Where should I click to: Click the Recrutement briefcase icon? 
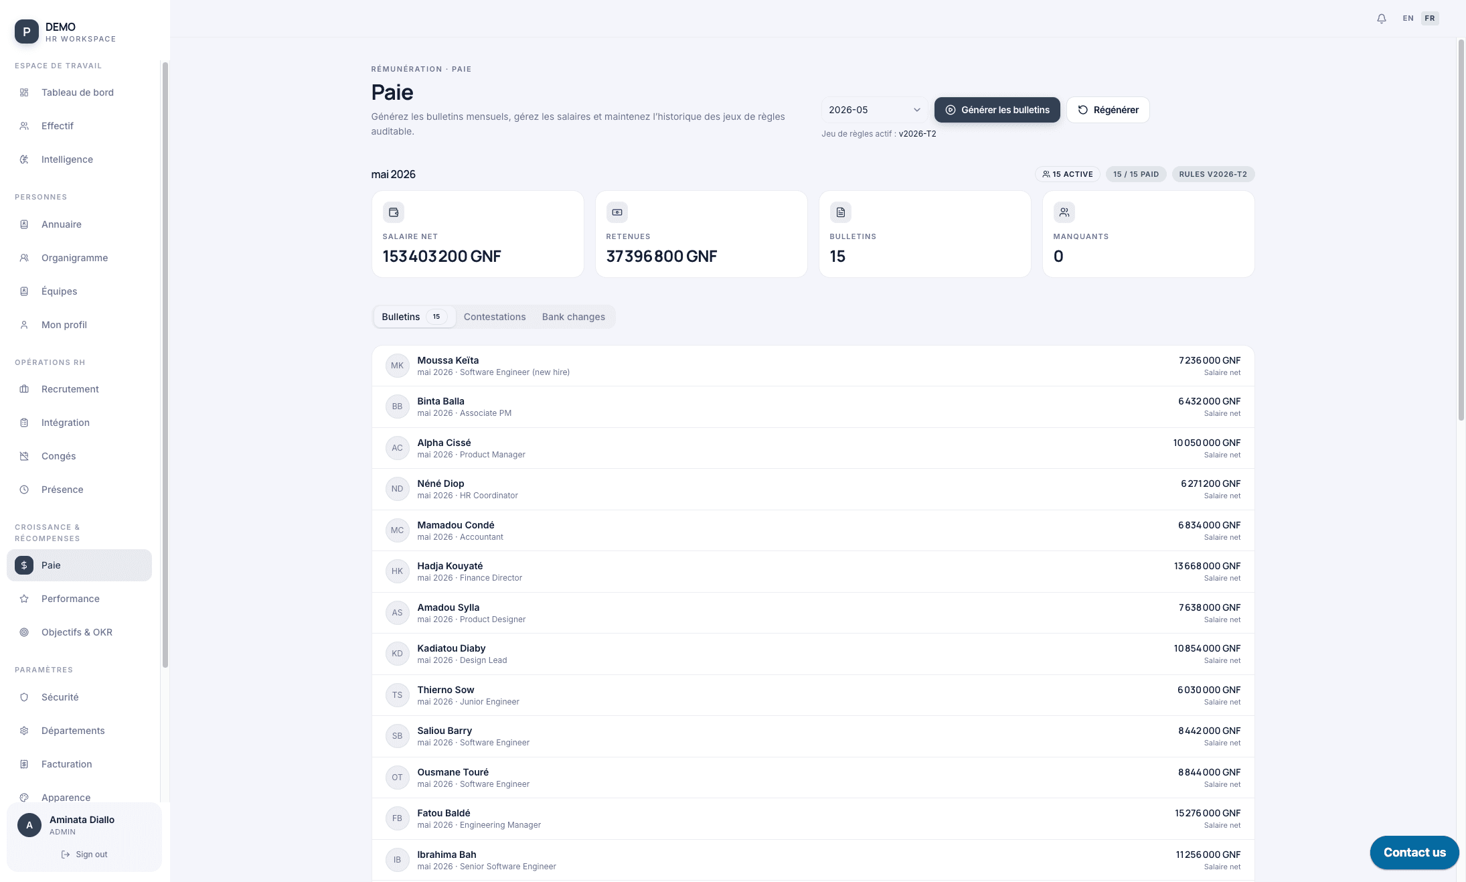pyautogui.click(x=24, y=389)
